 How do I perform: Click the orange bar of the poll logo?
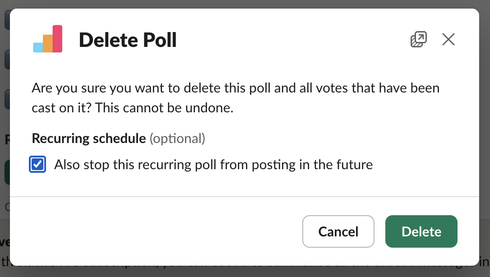[48, 44]
